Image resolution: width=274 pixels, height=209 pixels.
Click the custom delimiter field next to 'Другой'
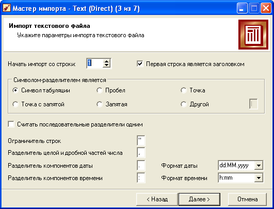click(253, 104)
